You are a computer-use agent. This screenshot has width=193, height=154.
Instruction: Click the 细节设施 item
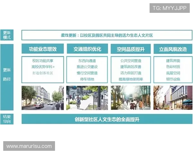click(173, 79)
